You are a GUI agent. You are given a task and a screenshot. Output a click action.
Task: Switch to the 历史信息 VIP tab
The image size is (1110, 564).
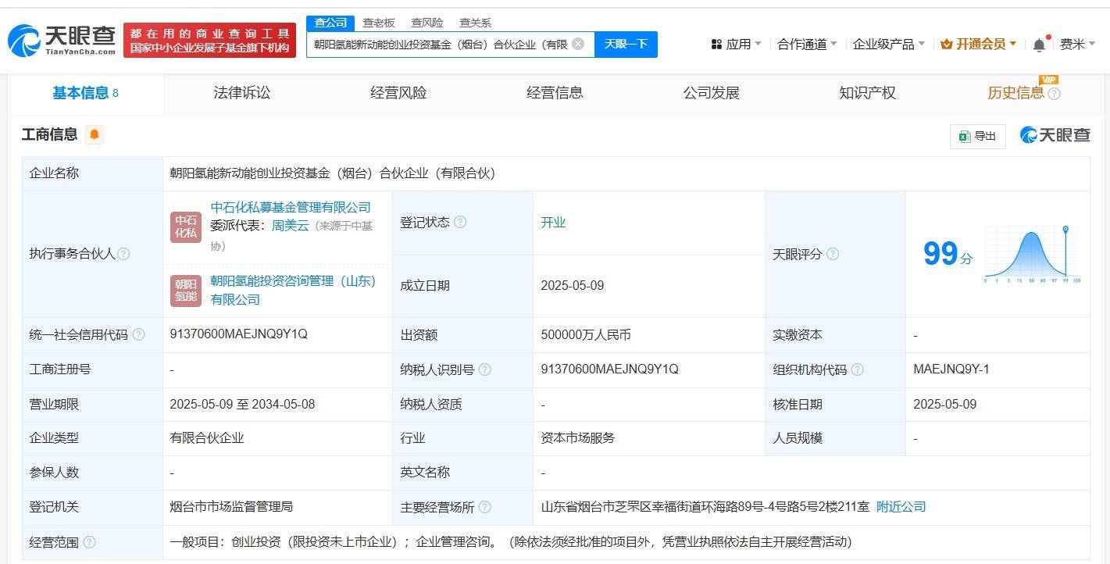pyautogui.click(x=1015, y=94)
